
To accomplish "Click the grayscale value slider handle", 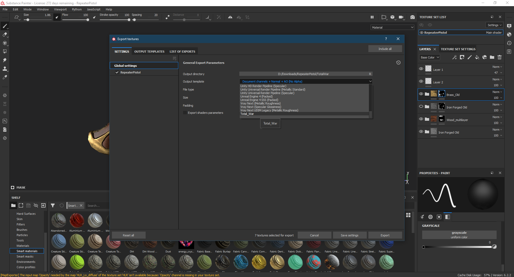I will coord(424,247).
